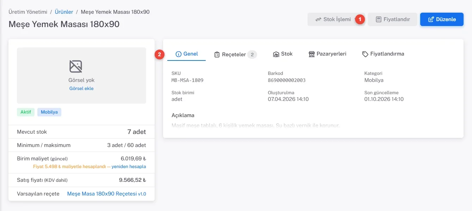Click the Açıklama heading
472x211 pixels.
tap(183, 115)
